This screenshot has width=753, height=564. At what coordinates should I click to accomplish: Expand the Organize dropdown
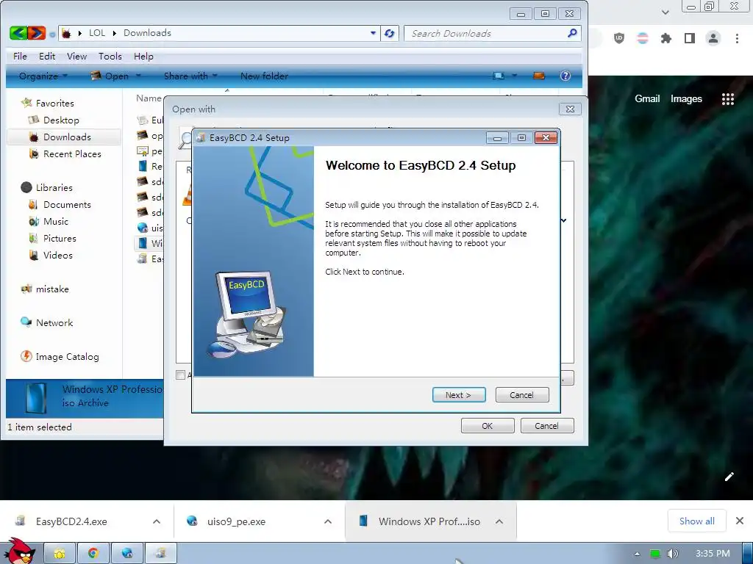pyautogui.click(x=43, y=76)
